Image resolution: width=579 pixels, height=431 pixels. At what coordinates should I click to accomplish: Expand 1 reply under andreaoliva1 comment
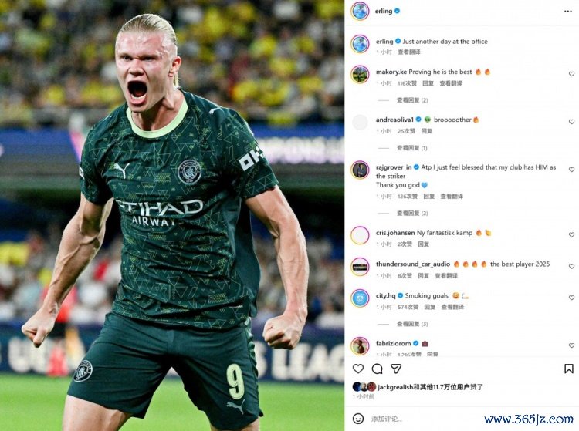tap(411, 148)
